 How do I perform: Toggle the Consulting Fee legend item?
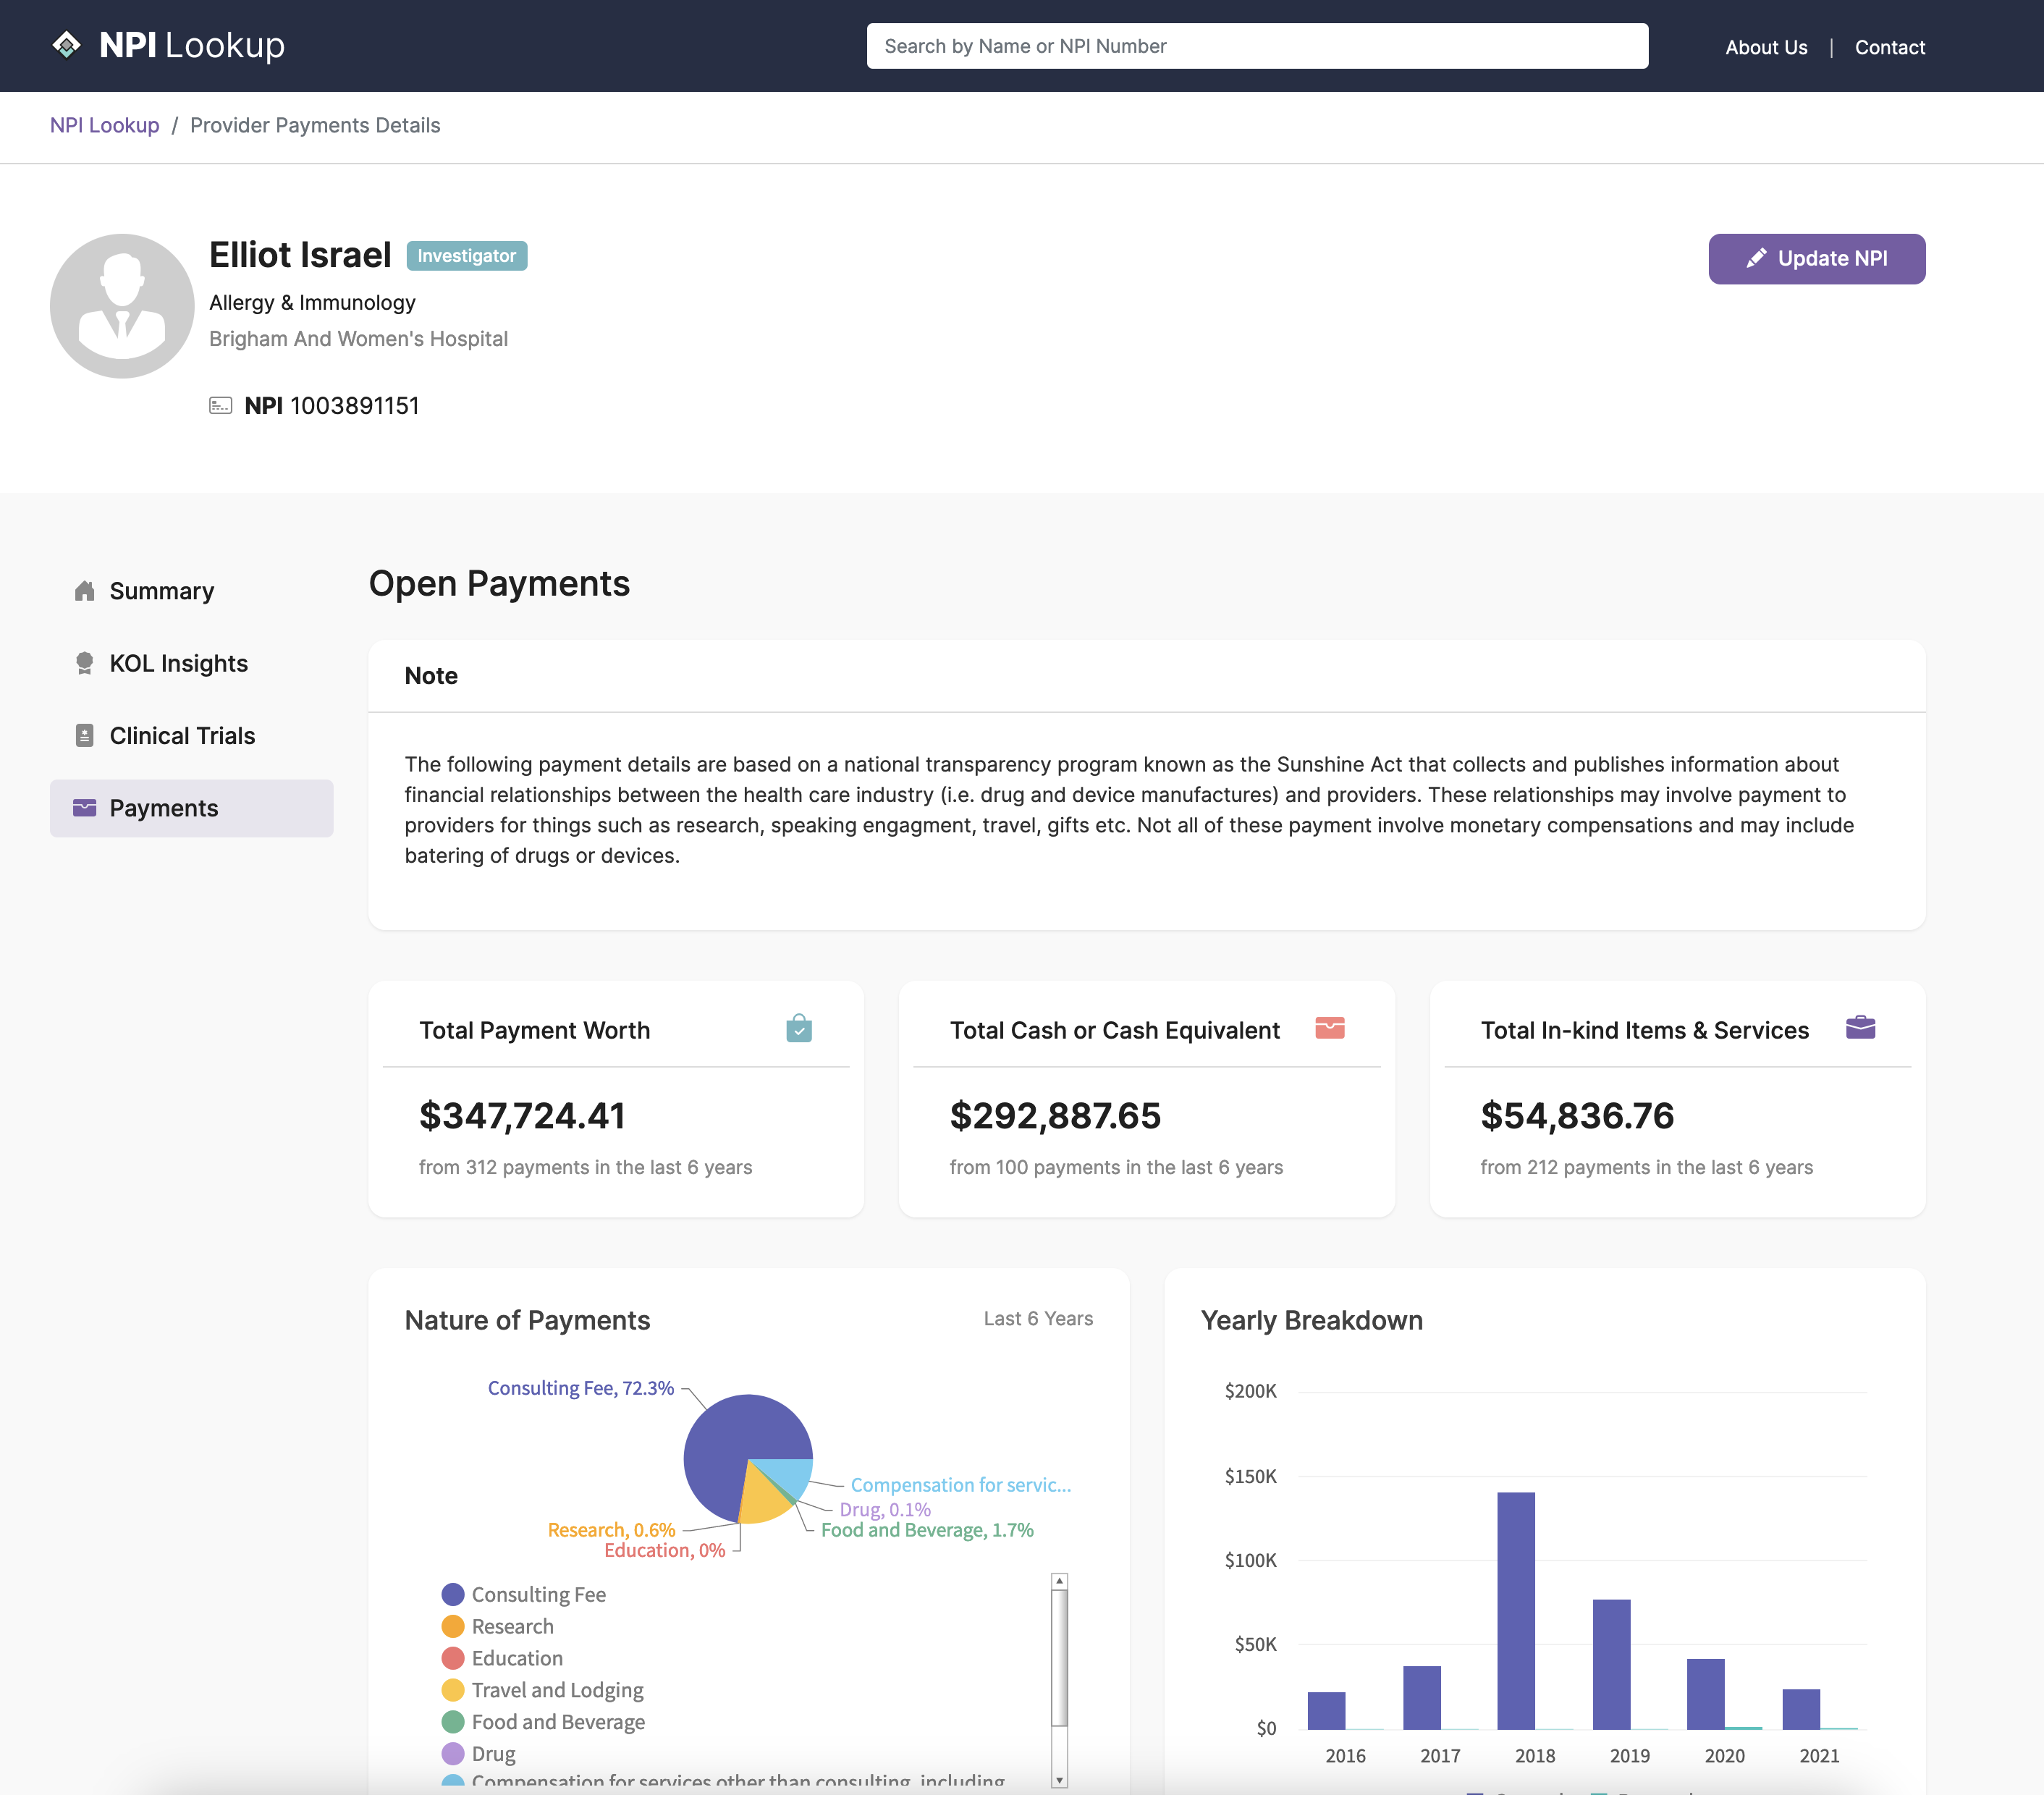[538, 1594]
